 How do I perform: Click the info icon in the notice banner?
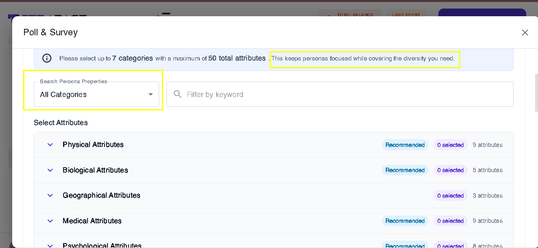pos(47,58)
